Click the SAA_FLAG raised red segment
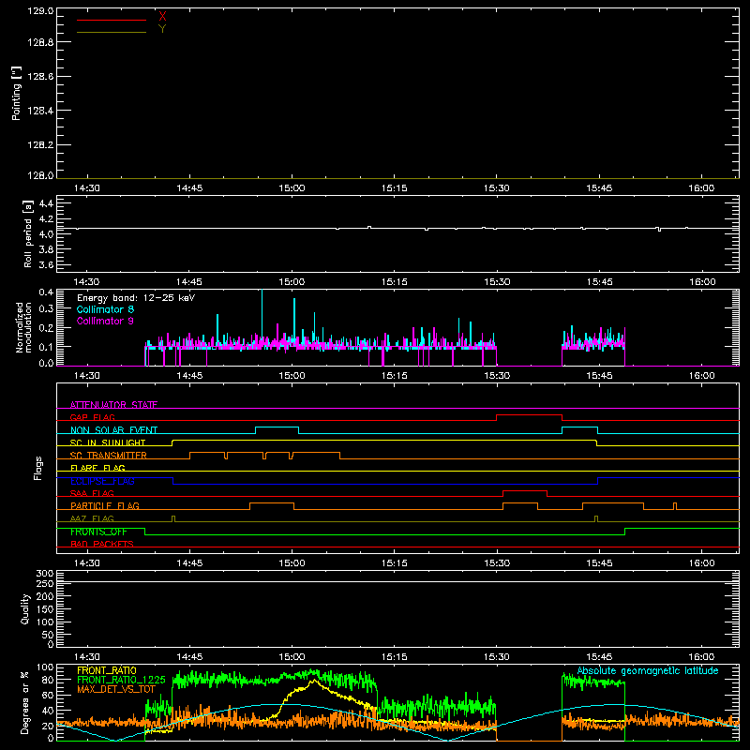Viewport: 750px width, 750px height. [x=525, y=490]
